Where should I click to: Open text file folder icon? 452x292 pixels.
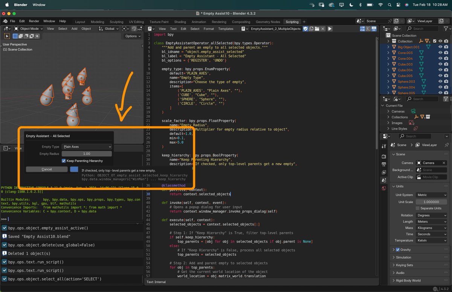point(318,29)
